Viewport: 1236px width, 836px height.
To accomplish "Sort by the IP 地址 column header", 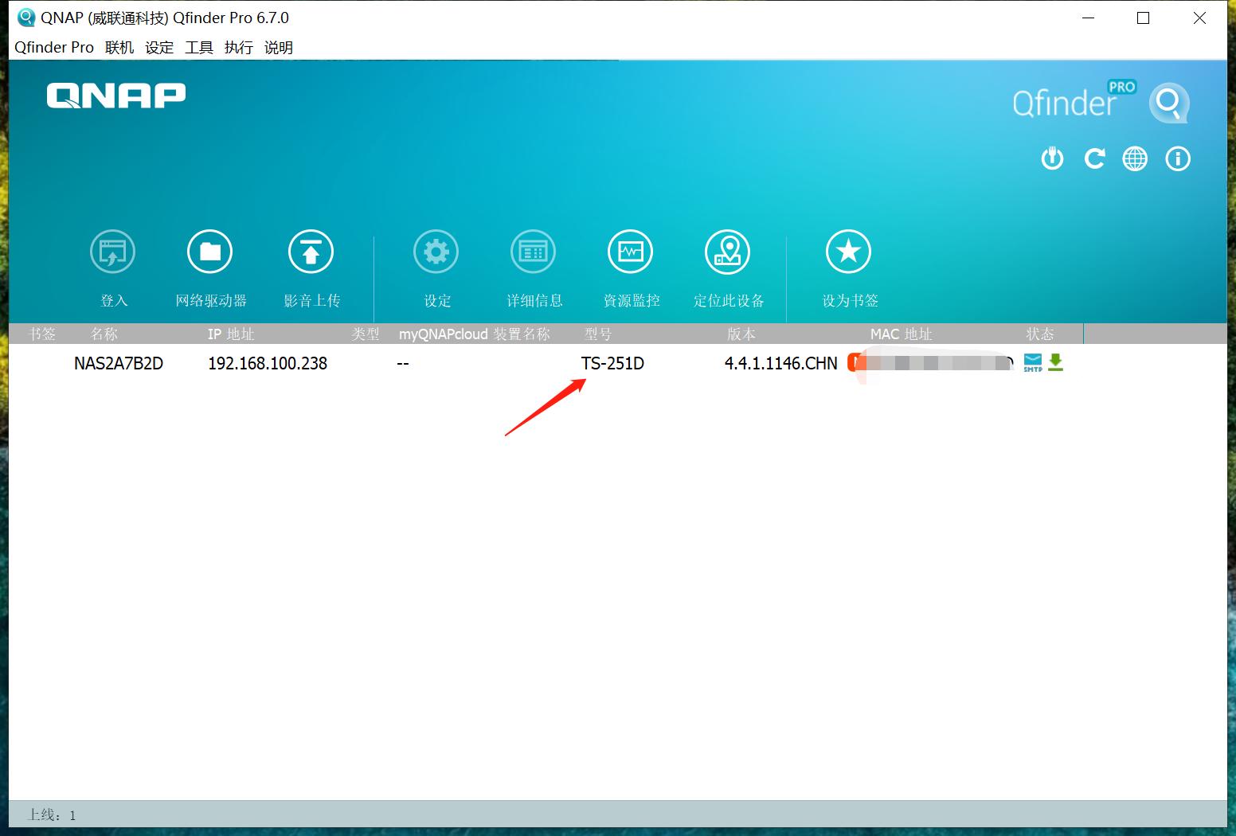I will 231,334.
